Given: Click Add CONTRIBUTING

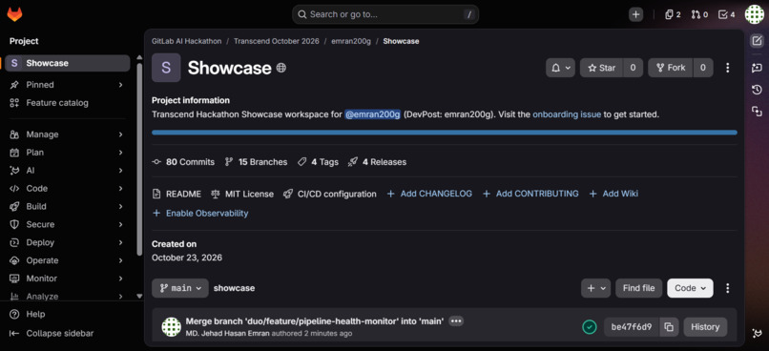Looking at the screenshot, I should pyautogui.click(x=530, y=194).
